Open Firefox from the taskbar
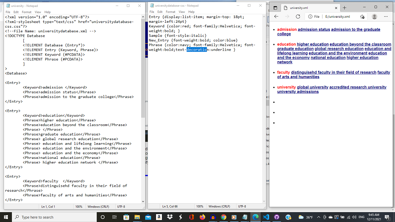This screenshot has height=222, width=395. click(x=202, y=217)
